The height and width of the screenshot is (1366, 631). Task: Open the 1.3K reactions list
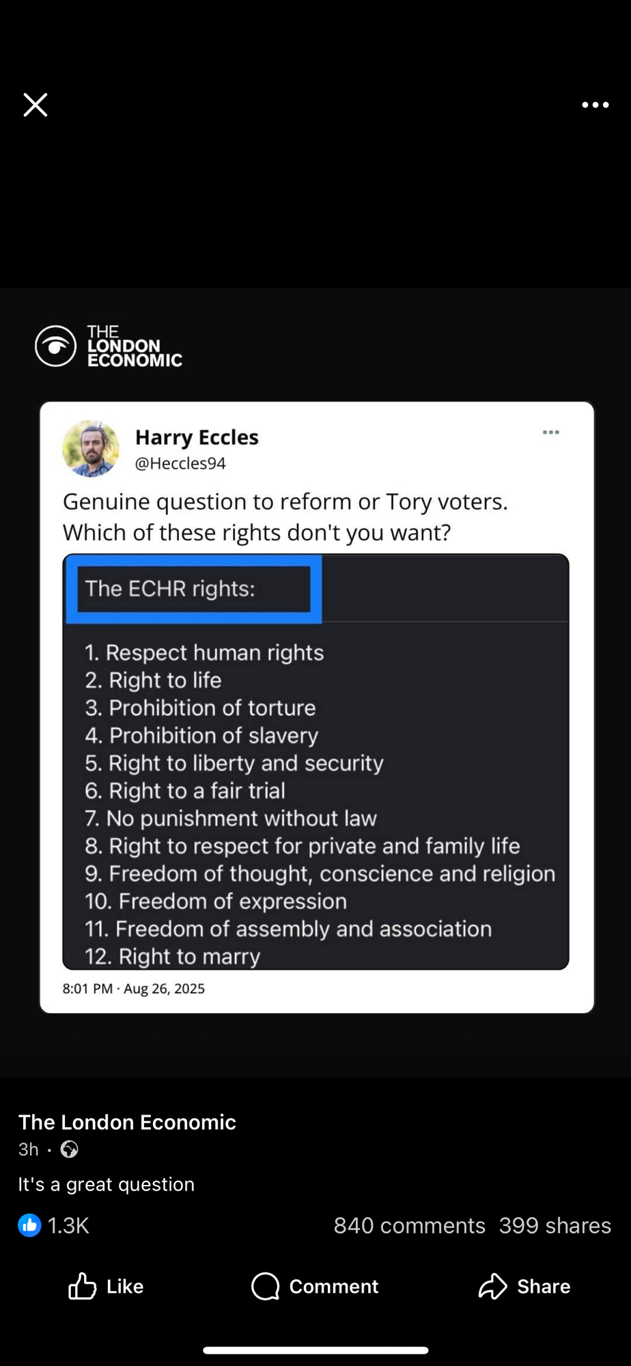pyautogui.click(x=68, y=1225)
